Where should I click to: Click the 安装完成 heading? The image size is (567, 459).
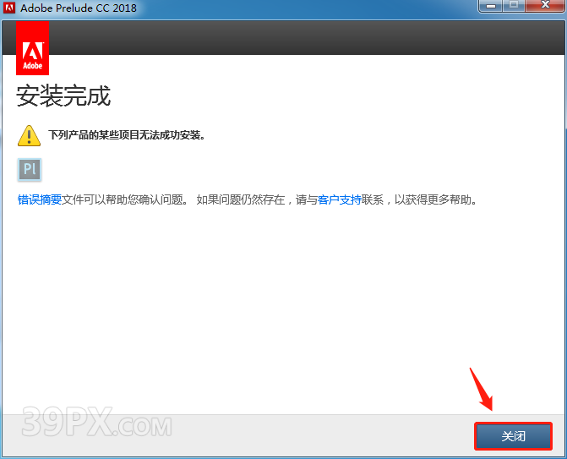[x=63, y=96]
